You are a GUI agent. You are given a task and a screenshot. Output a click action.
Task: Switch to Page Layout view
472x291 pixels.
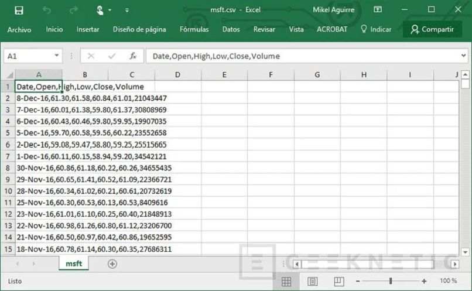tap(313, 282)
